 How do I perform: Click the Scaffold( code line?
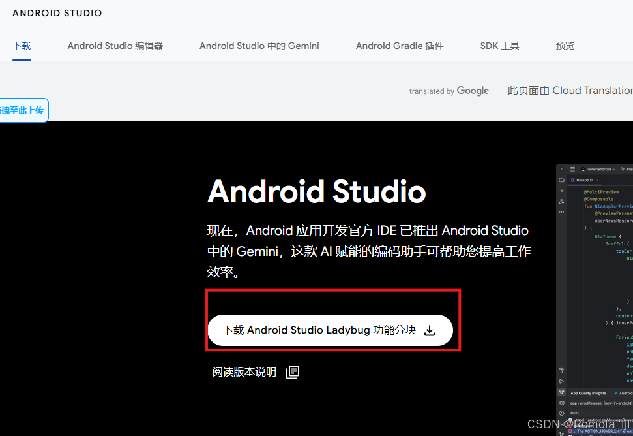pos(617,244)
